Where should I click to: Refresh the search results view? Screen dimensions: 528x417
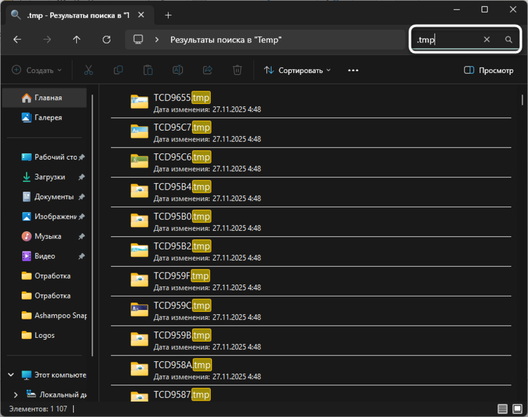click(x=107, y=39)
